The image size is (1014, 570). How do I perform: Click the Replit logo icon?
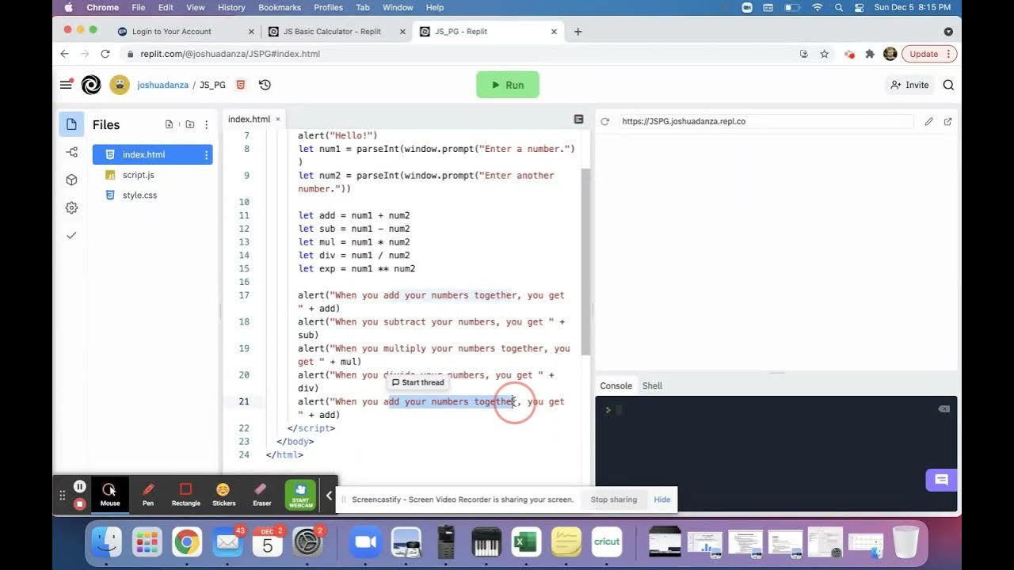(x=91, y=85)
